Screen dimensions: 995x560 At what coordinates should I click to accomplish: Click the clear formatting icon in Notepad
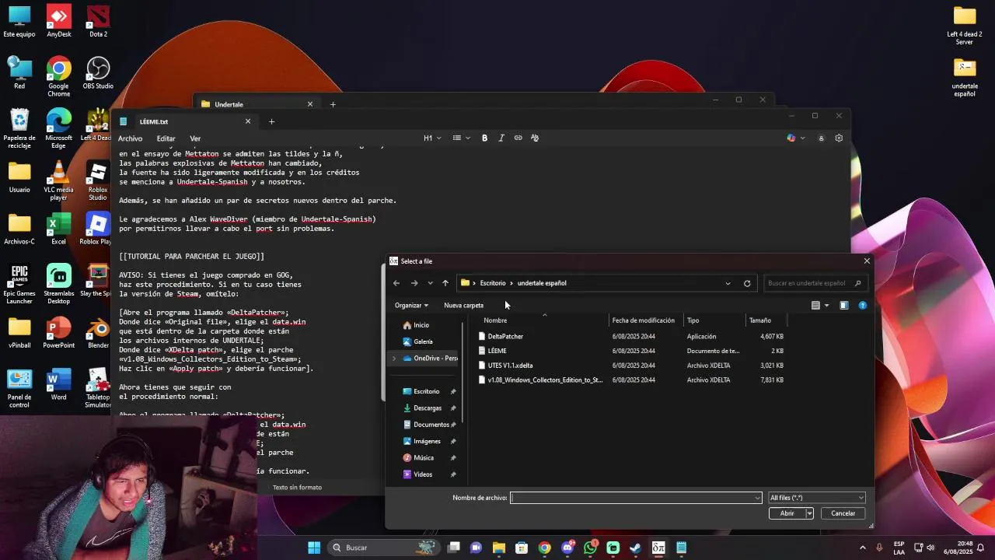tap(535, 138)
